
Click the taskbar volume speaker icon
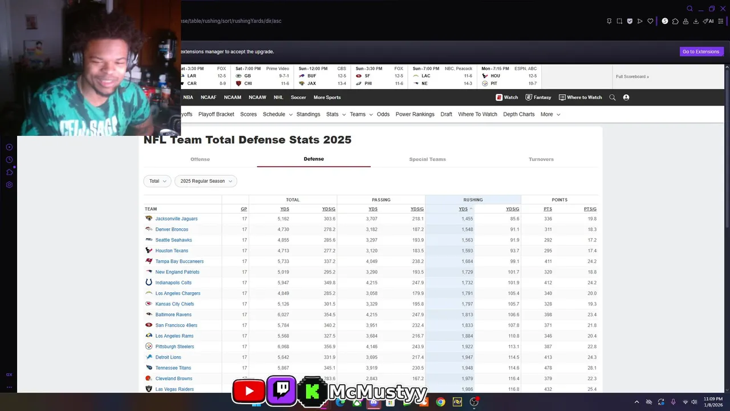694,402
